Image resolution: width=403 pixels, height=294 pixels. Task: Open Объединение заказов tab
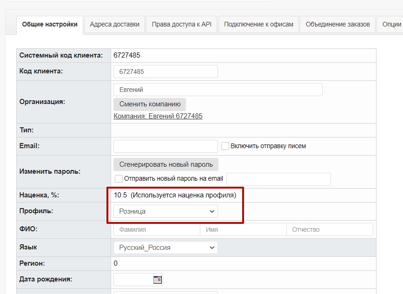(x=338, y=25)
